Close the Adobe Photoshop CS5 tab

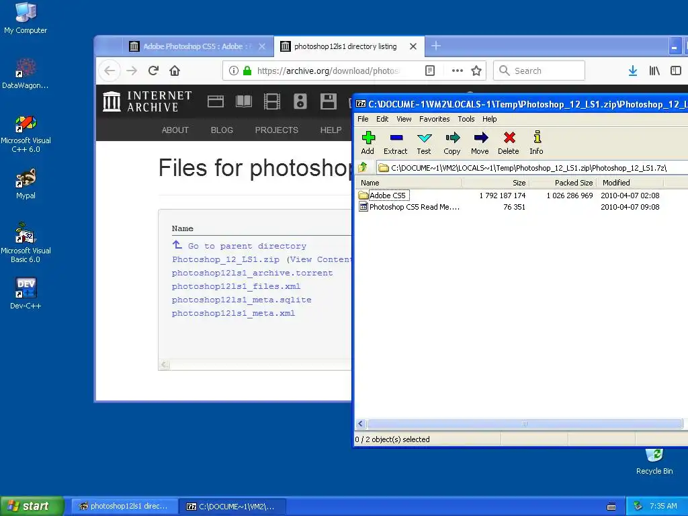(262, 46)
